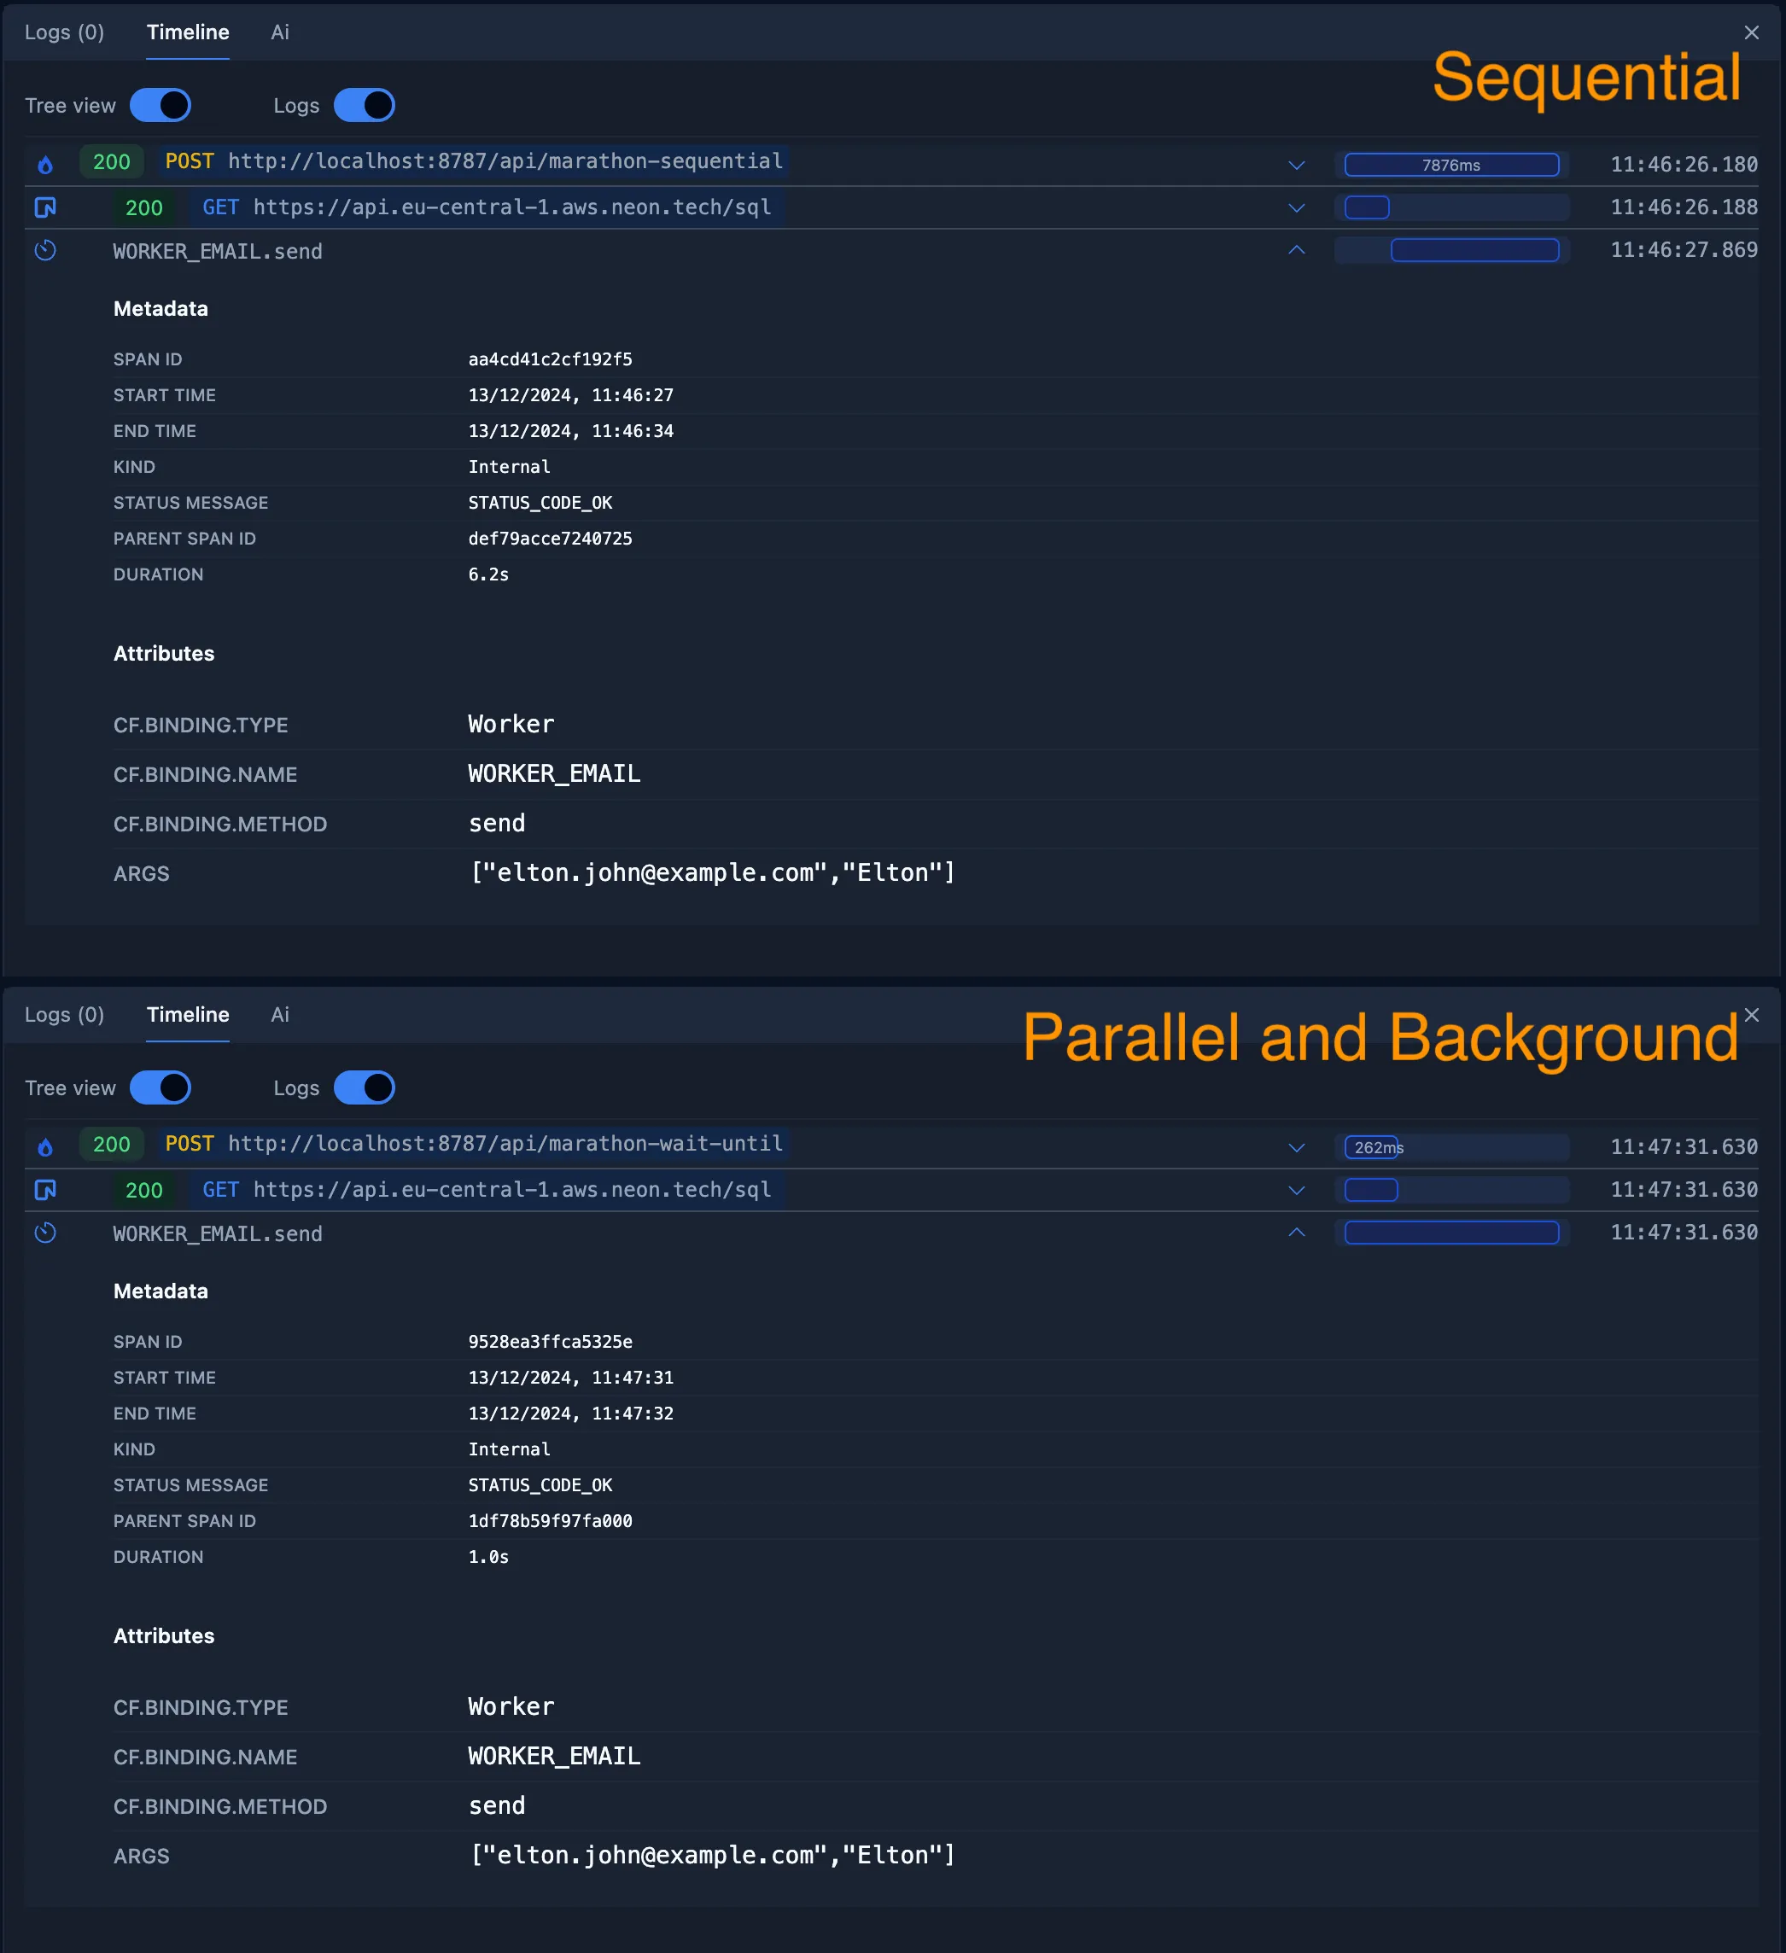Toggle Tree view switch in top panel
1786x1953 pixels.
[x=161, y=106]
